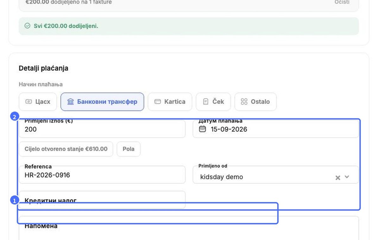
Task: Select Банковни трансфер payment method
Action: click(x=102, y=102)
